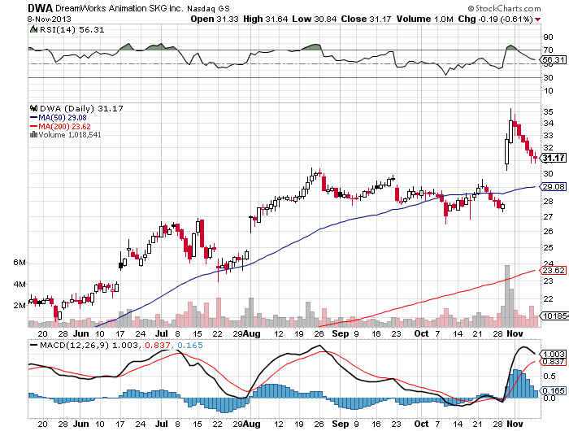
Task: Click the MA(50) 29.08 legend text
Action: 63,117
